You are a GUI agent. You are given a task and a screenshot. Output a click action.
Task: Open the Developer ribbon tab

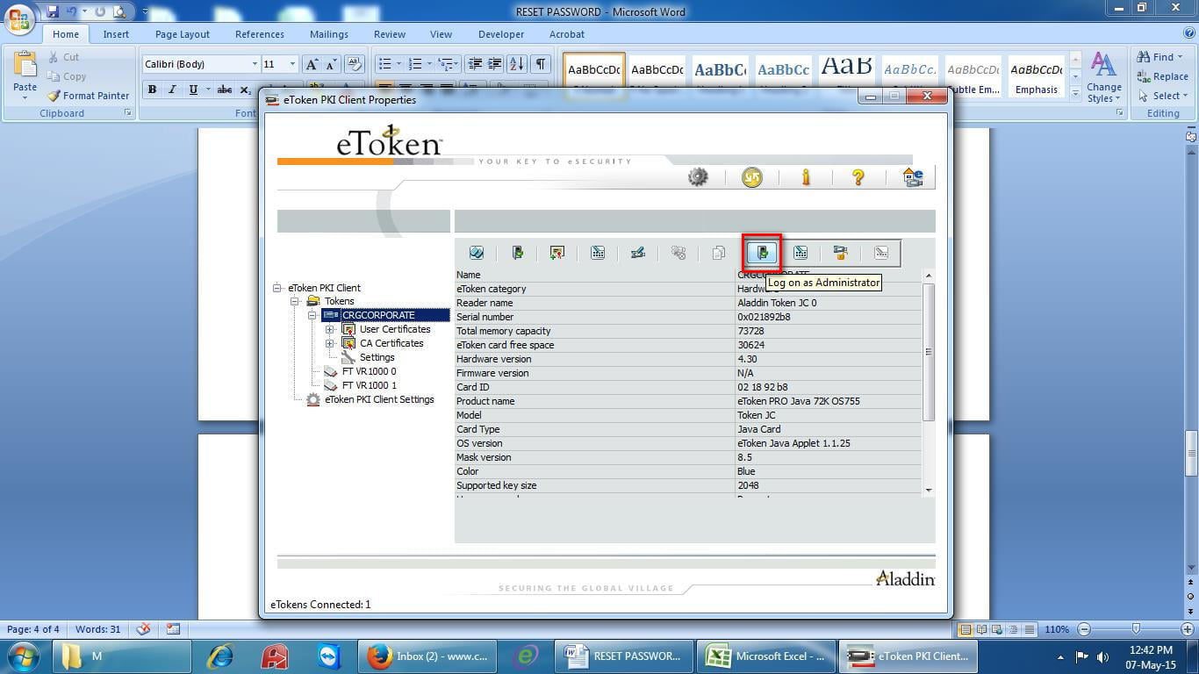click(500, 34)
